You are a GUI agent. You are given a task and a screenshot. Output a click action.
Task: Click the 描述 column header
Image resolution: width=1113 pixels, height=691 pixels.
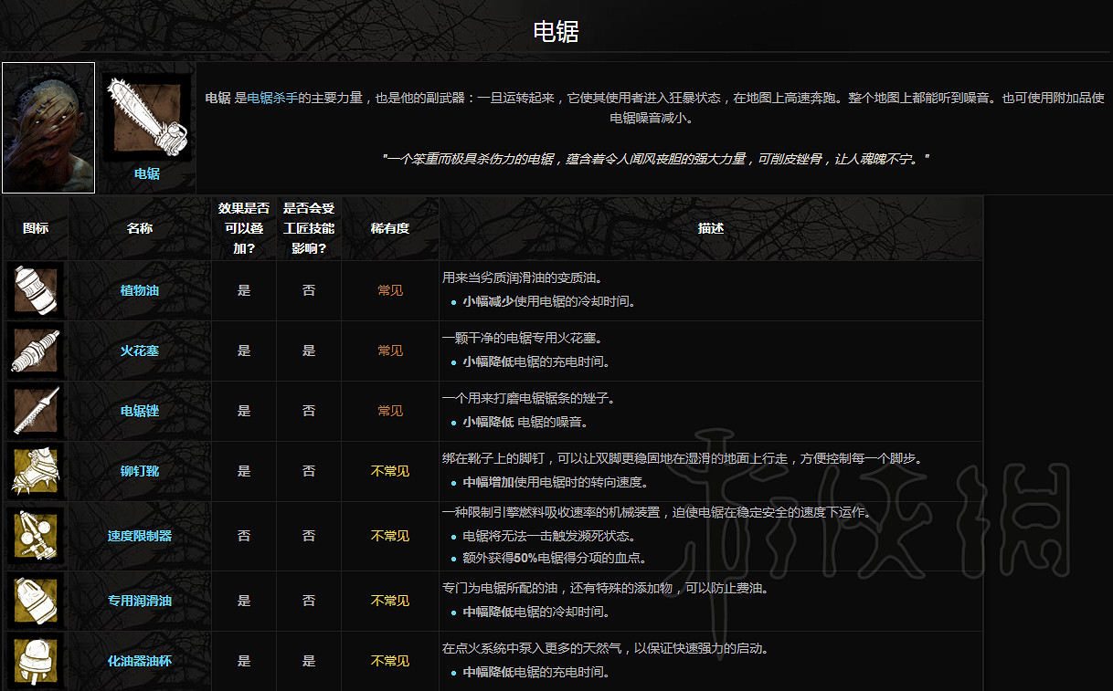711,228
